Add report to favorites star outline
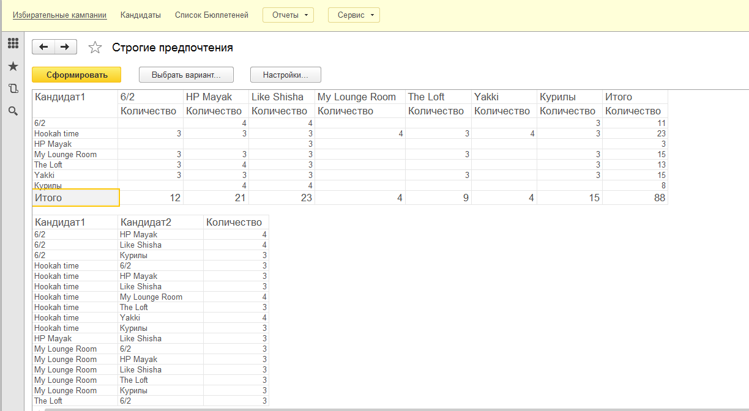This screenshot has width=749, height=411. 95,48
